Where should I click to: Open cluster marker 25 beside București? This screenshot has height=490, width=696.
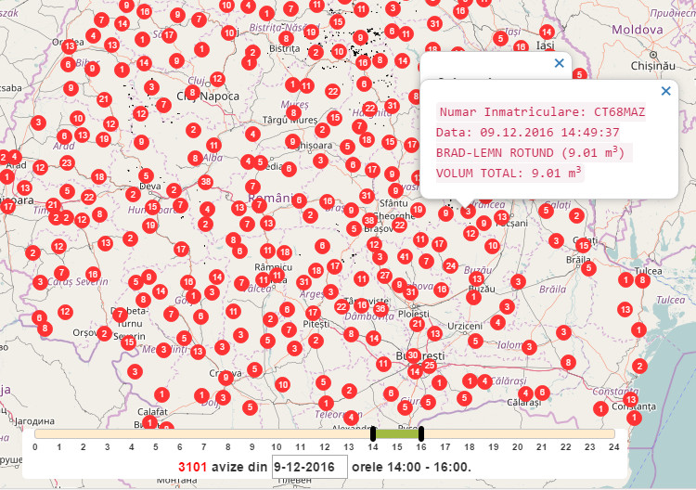[430, 366]
